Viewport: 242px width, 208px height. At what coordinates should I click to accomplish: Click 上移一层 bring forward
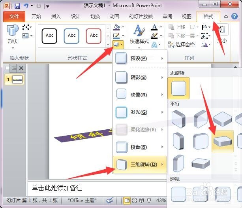click(x=181, y=27)
